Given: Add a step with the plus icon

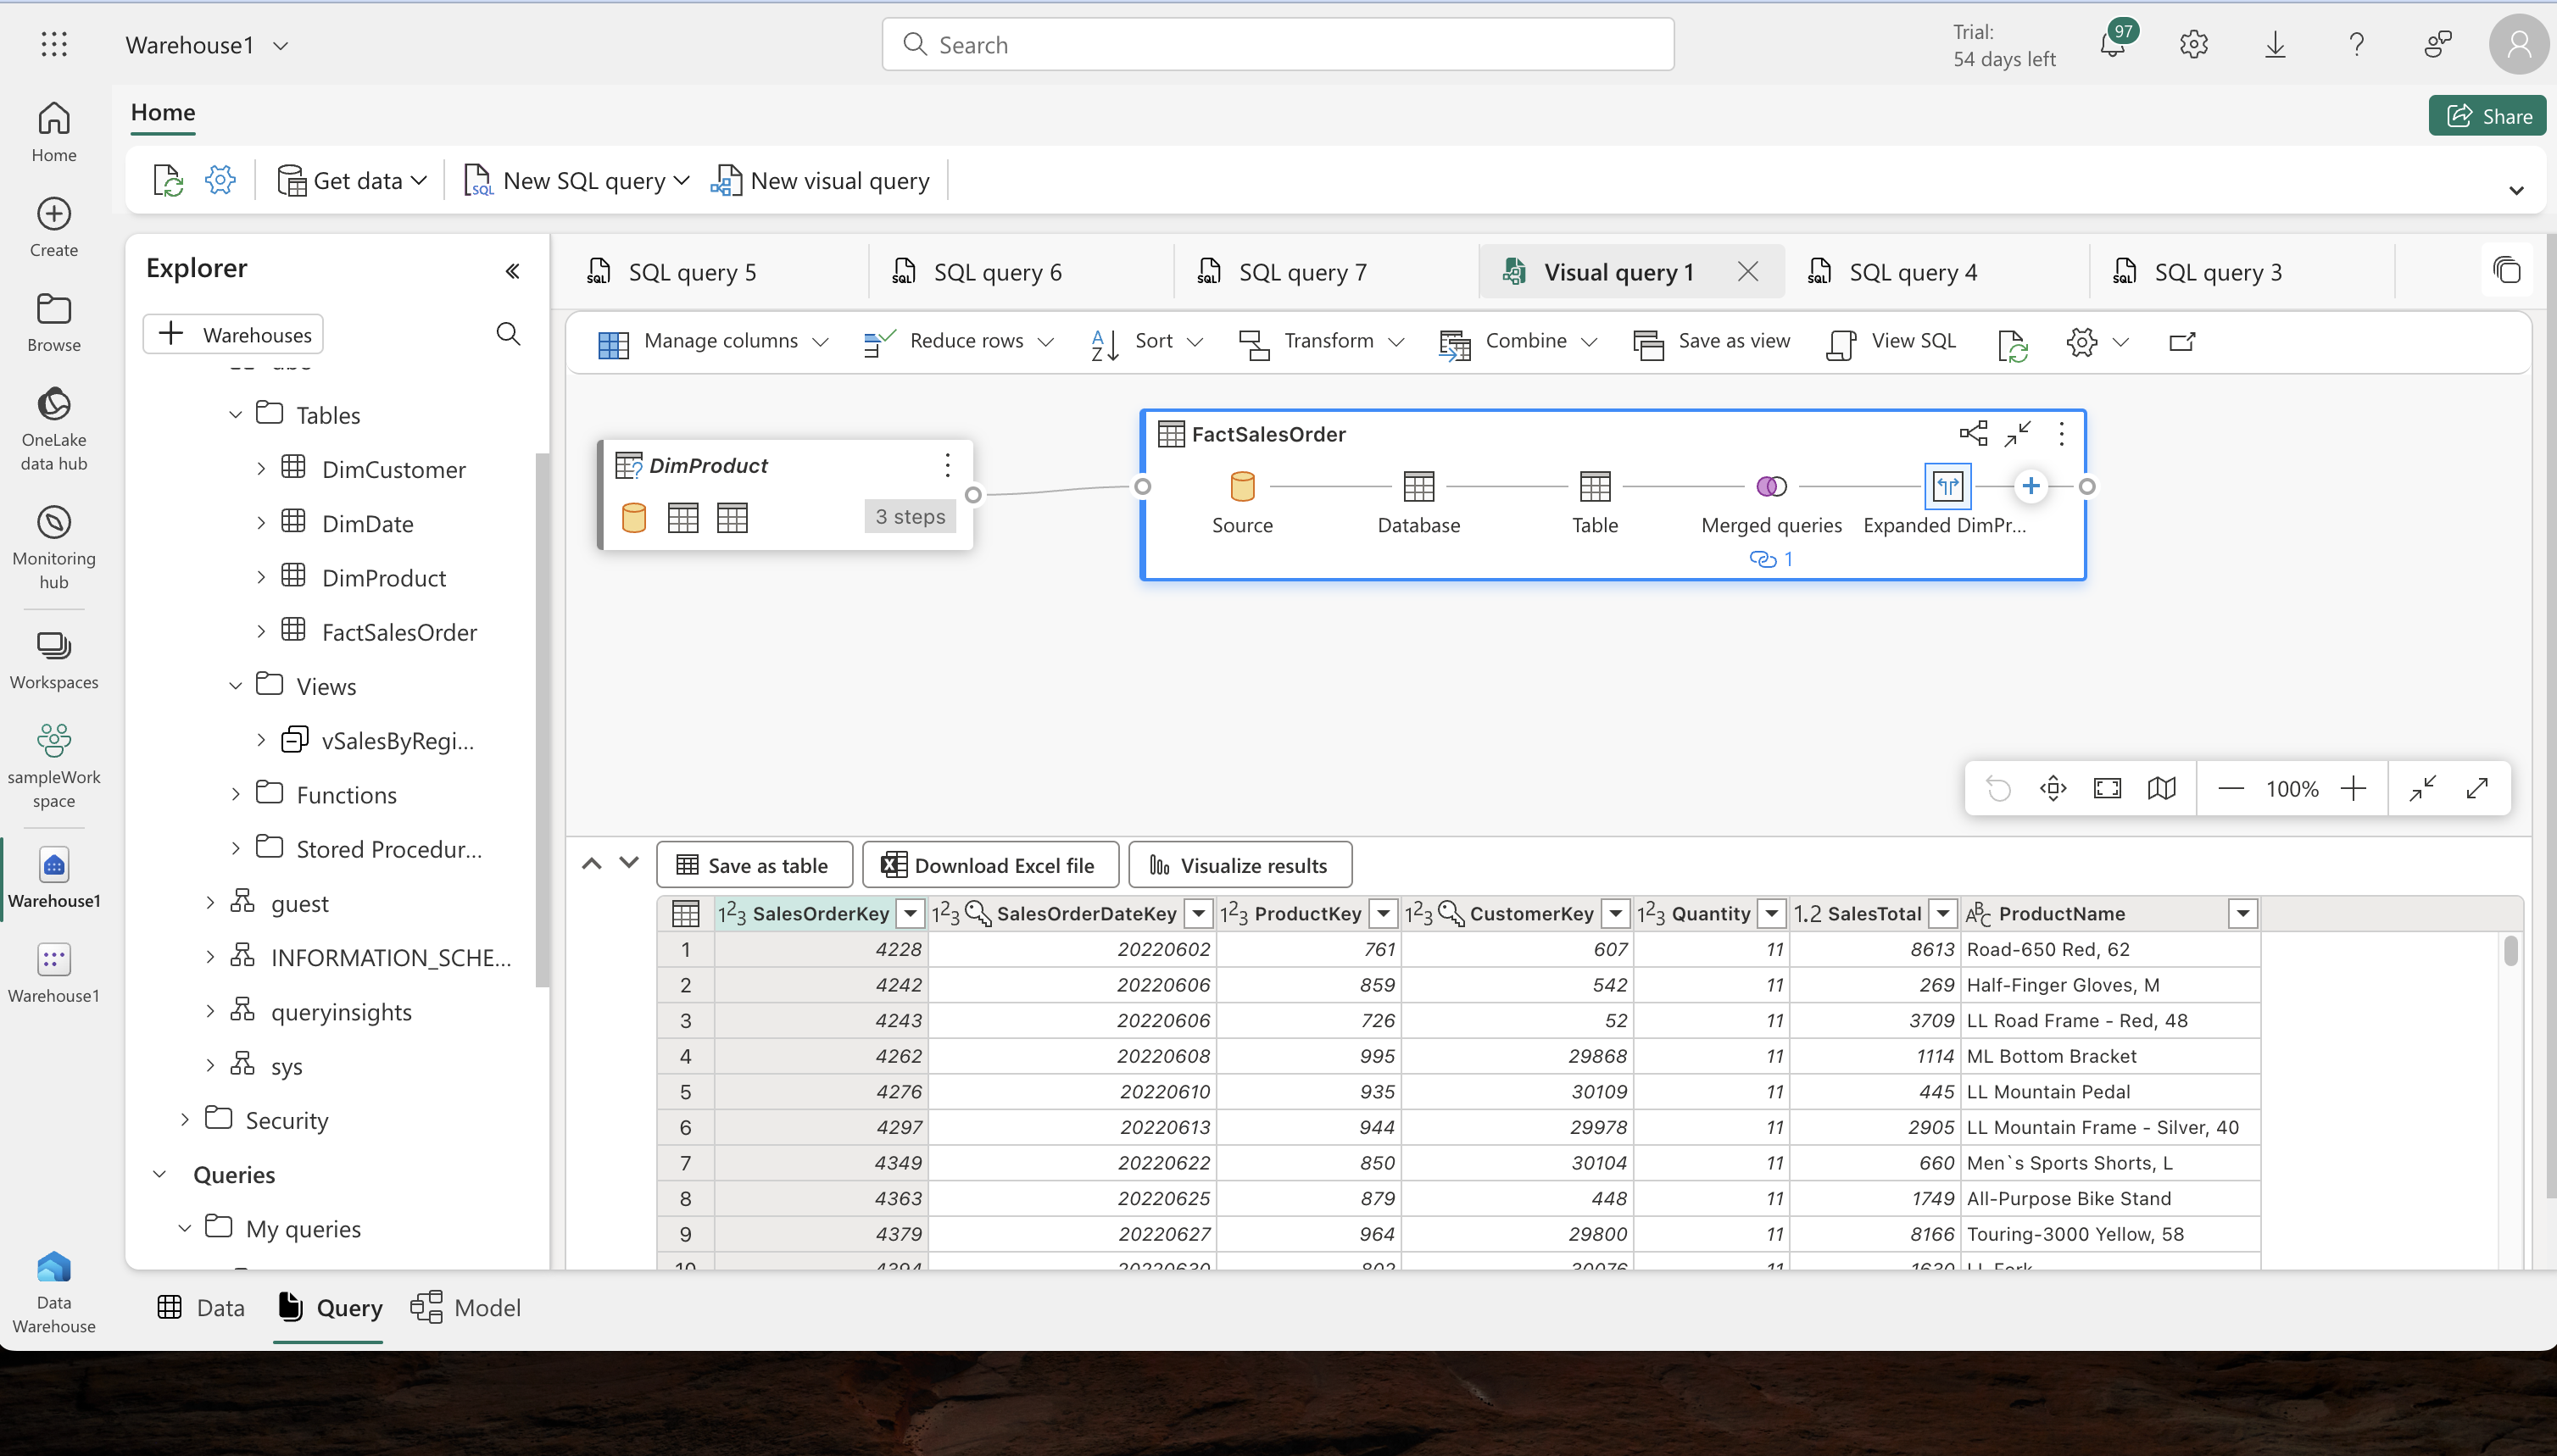Looking at the screenshot, I should tap(2031, 486).
